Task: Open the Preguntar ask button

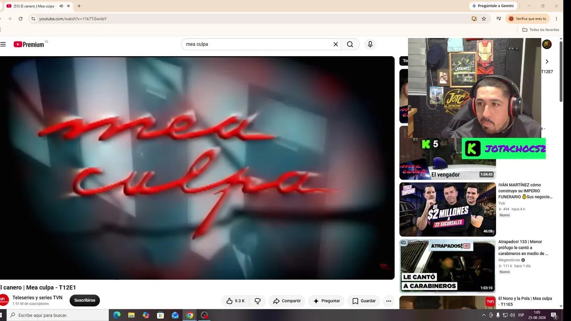Action: coord(327,301)
